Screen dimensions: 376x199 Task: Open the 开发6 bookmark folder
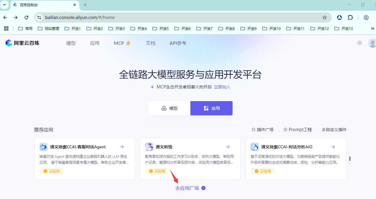[182, 28]
